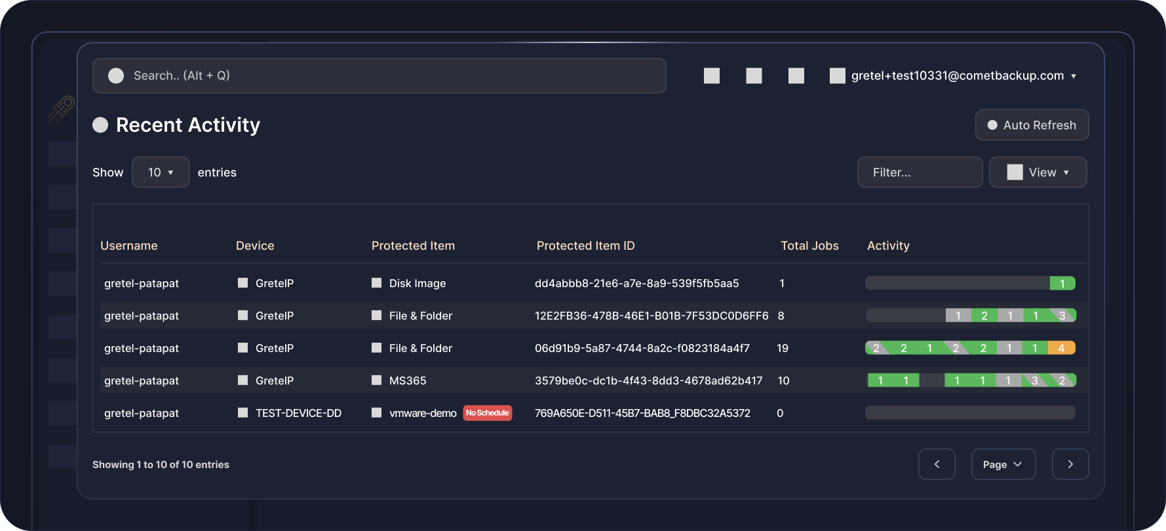
Task: Click the icon left of Recent Activity heading
Action: [x=100, y=125]
